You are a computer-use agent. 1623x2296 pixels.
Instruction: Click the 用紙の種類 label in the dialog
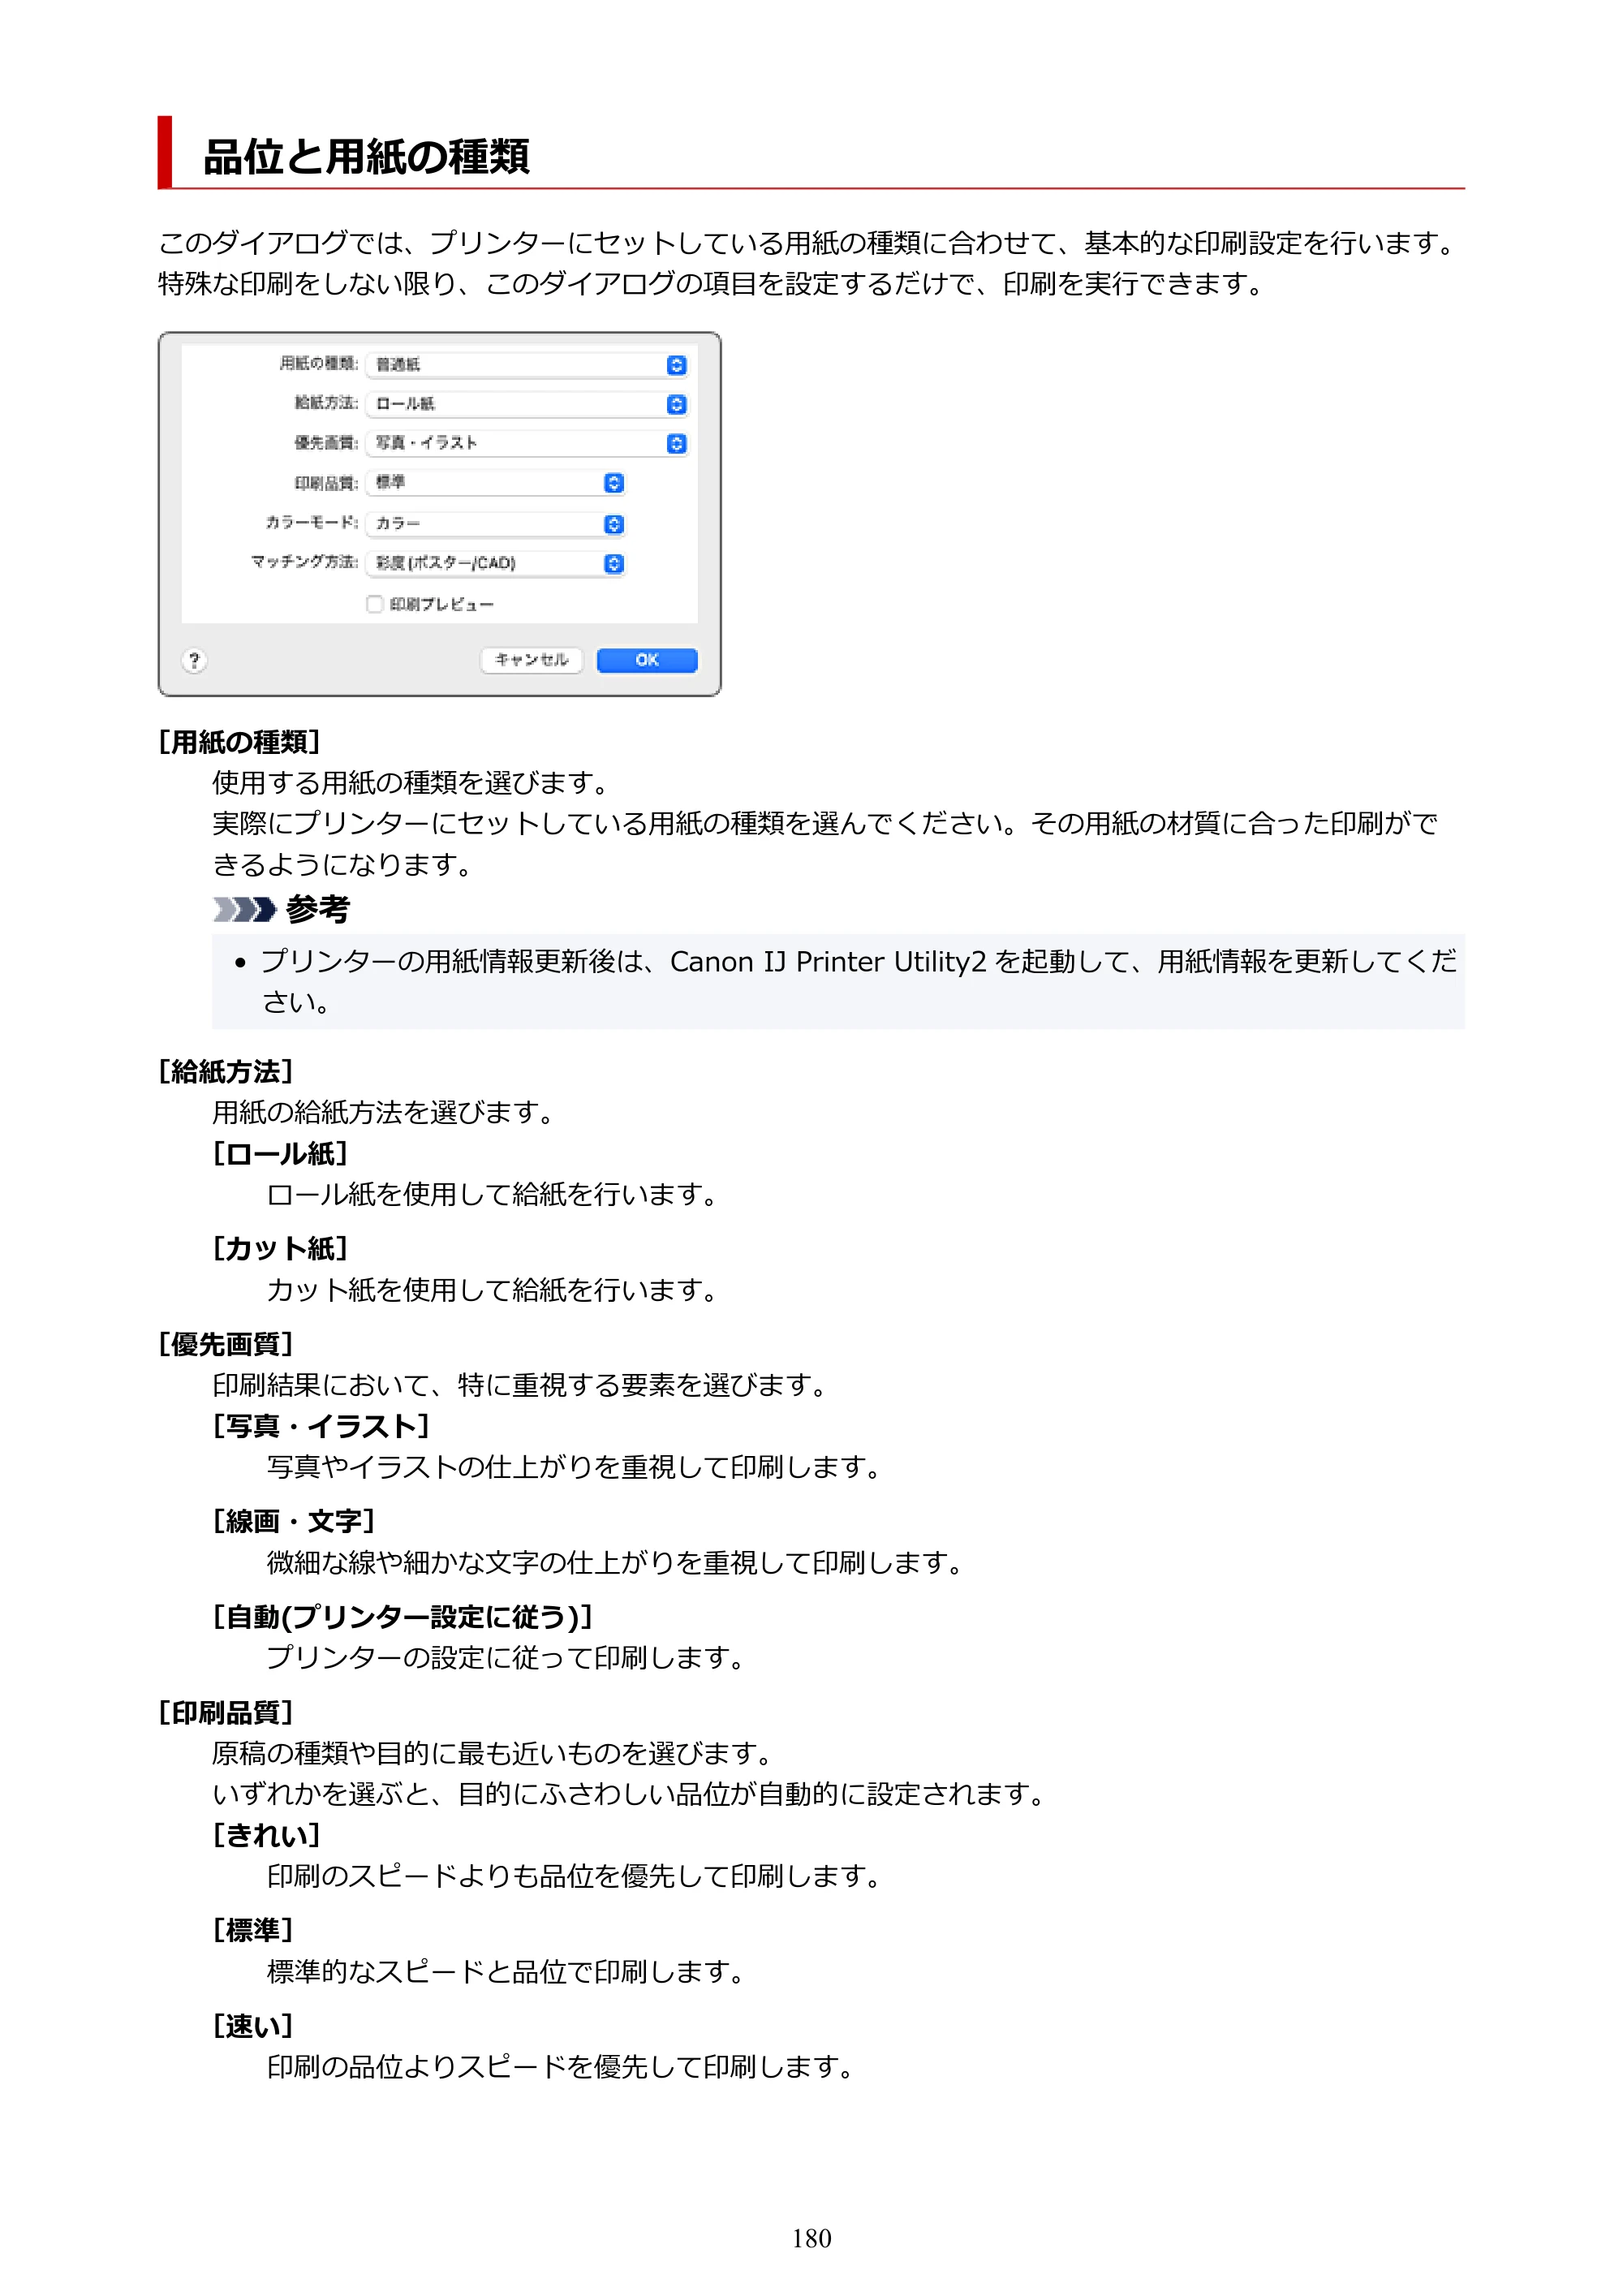(318, 363)
